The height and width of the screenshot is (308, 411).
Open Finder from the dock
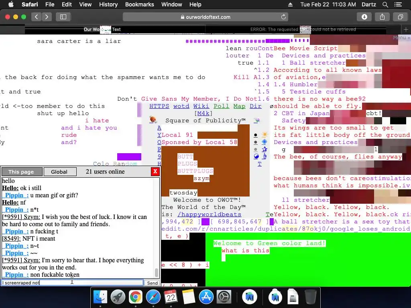coord(100,297)
